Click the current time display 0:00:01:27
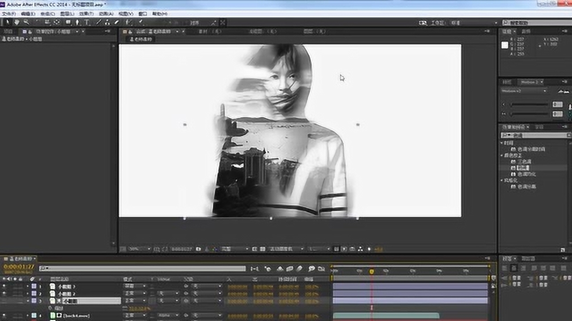The height and width of the screenshot is (321, 572). click(x=19, y=267)
